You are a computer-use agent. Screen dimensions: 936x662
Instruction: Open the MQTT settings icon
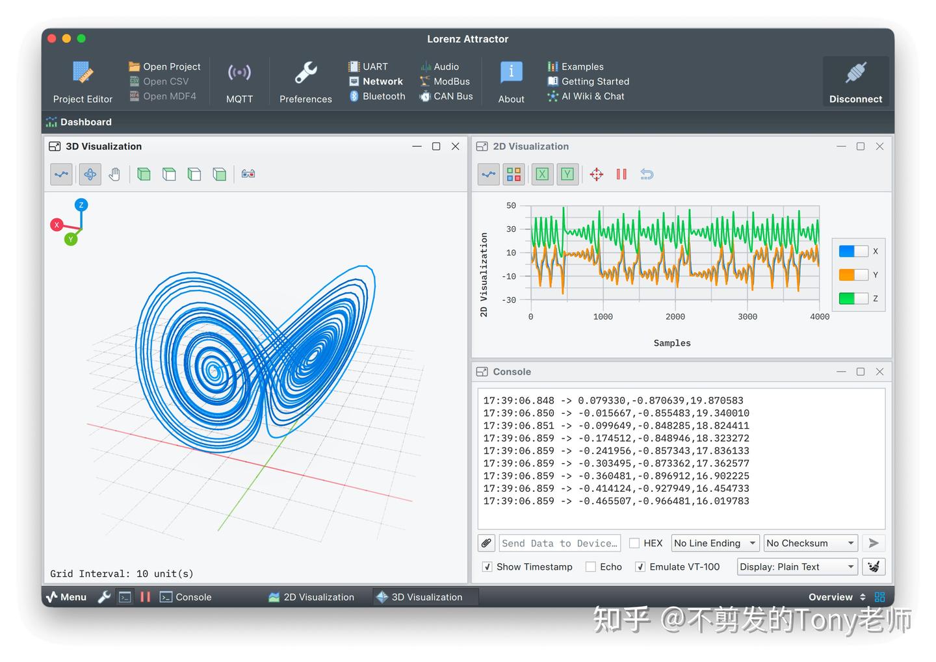pos(239,81)
